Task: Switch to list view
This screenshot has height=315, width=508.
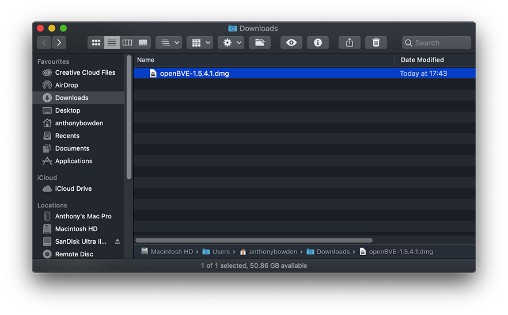Action: click(x=112, y=43)
